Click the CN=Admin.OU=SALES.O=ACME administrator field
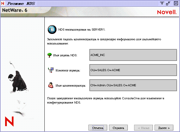Screen dimensions: 180x132 133,85
